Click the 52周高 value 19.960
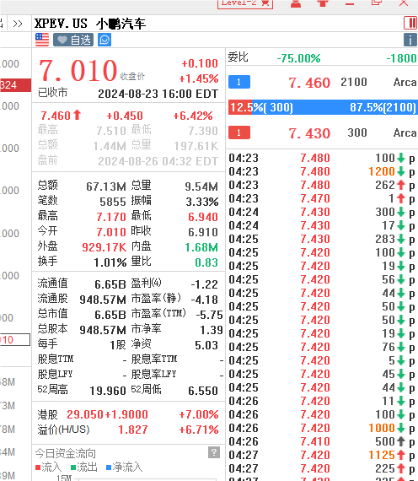The height and width of the screenshot is (481, 418). click(108, 391)
